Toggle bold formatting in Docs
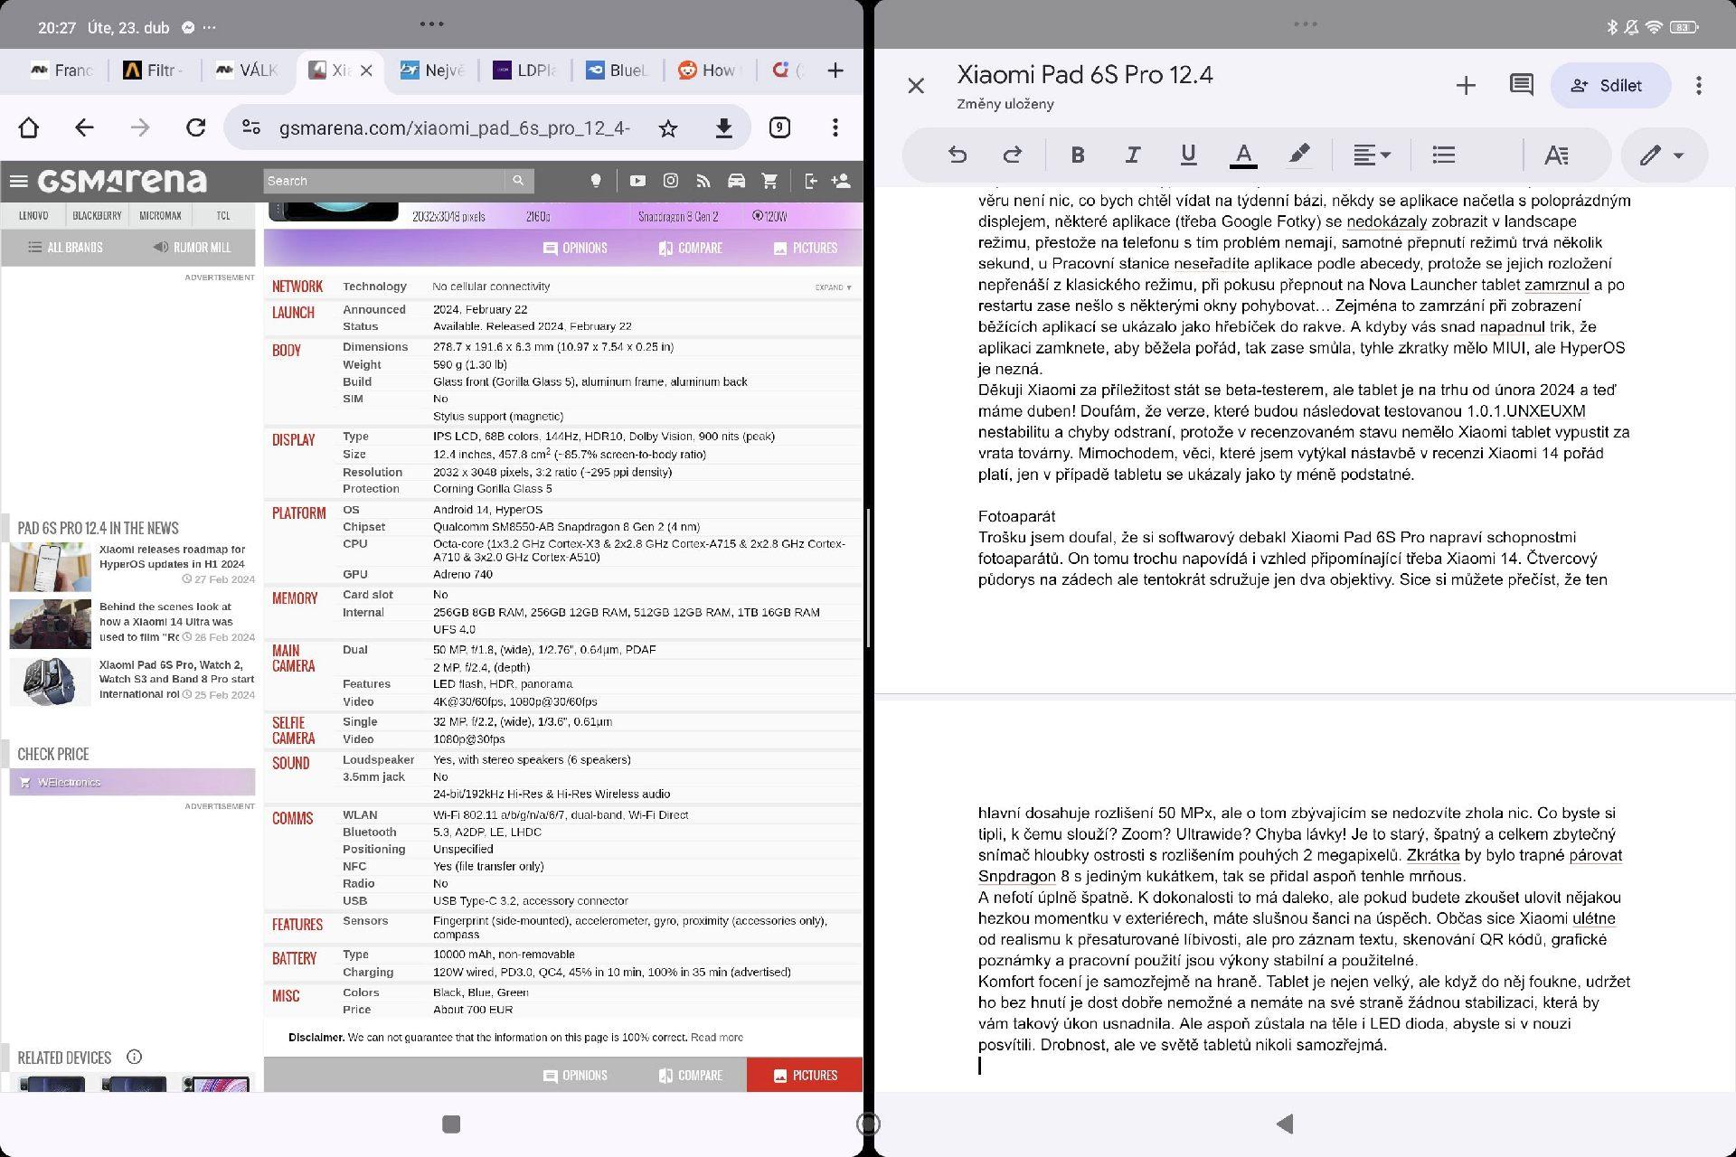 click(x=1077, y=155)
